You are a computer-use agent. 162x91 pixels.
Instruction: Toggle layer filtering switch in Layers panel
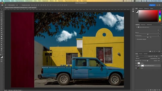coord(161,56)
